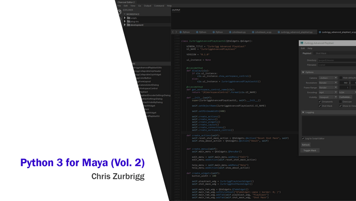Toggle the Ornaments checkbox
The width and height of the screenshot is (356, 201).
[x=320, y=102]
